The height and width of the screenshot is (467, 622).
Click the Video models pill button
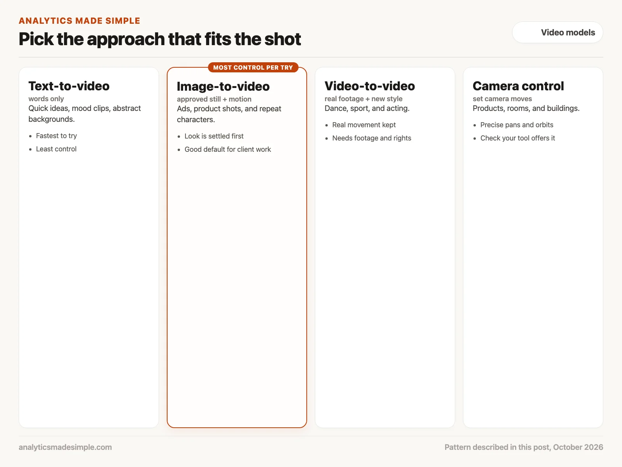(557, 32)
